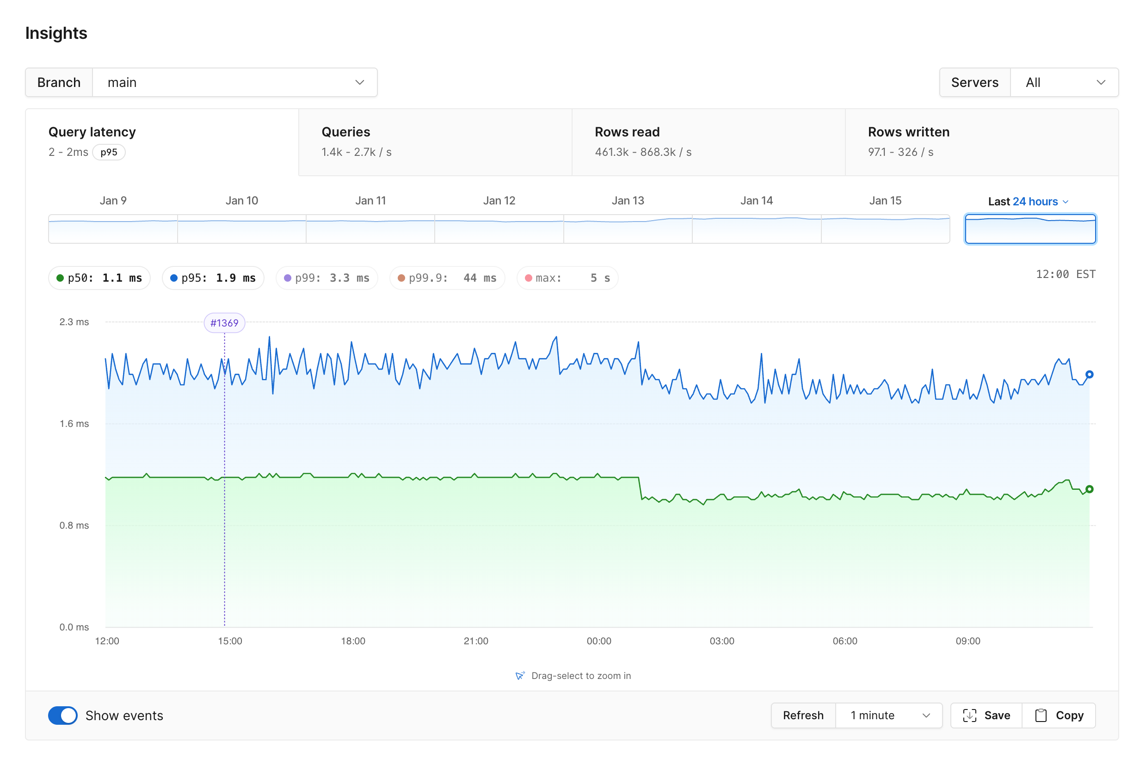The image size is (1146, 765).
Task: Click the #1369 deploy event marker
Action: [x=224, y=323]
